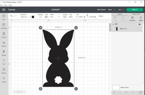Screen dimensions: 145x95
Task: Click the height size input field
Action: point(92,17)
